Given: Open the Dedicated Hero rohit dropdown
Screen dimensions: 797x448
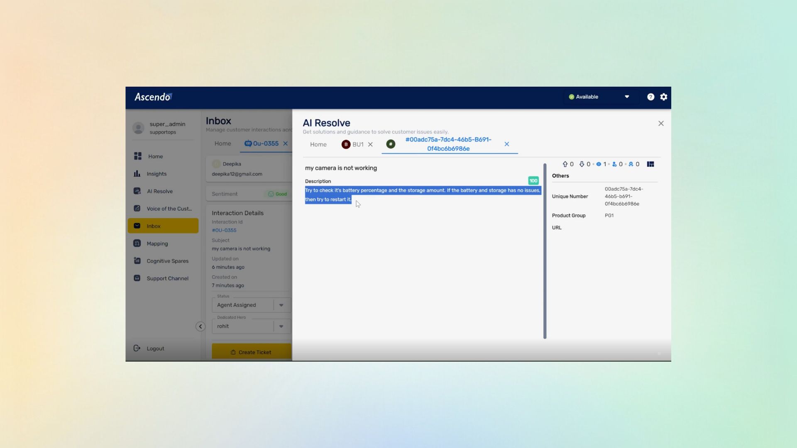Looking at the screenshot, I should point(281,326).
